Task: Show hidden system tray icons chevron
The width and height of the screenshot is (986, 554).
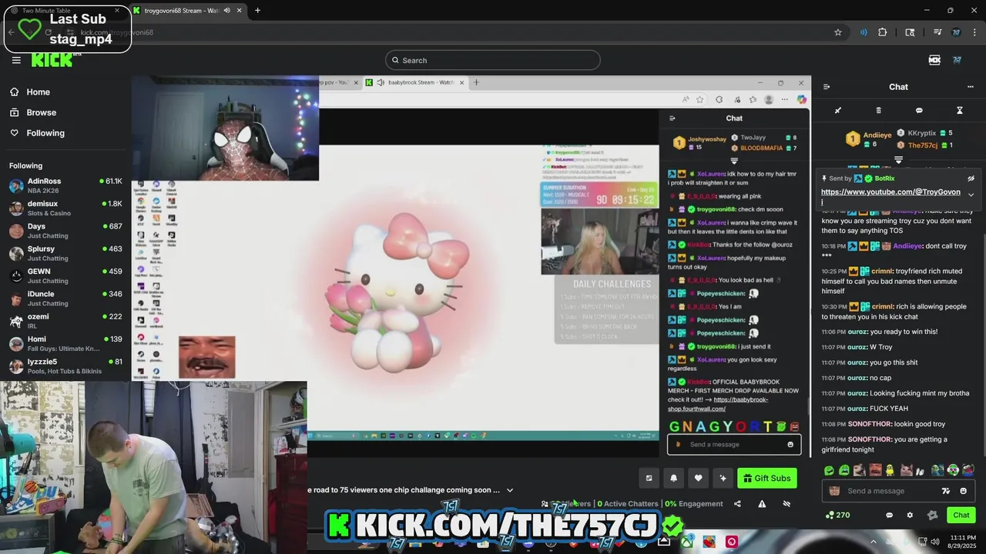Action: (873, 542)
